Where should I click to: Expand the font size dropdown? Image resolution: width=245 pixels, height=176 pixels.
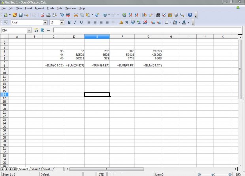[63, 23]
